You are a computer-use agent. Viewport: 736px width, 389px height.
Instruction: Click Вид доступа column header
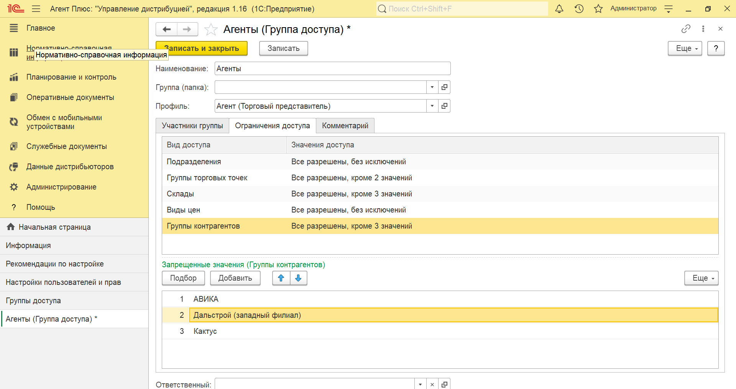click(224, 145)
